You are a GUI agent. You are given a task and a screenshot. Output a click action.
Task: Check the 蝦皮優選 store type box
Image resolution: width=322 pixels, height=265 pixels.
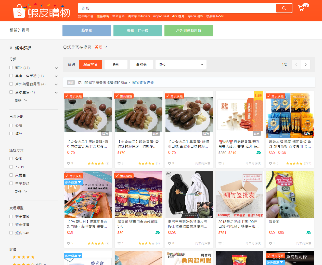click(x=11, y=225)
